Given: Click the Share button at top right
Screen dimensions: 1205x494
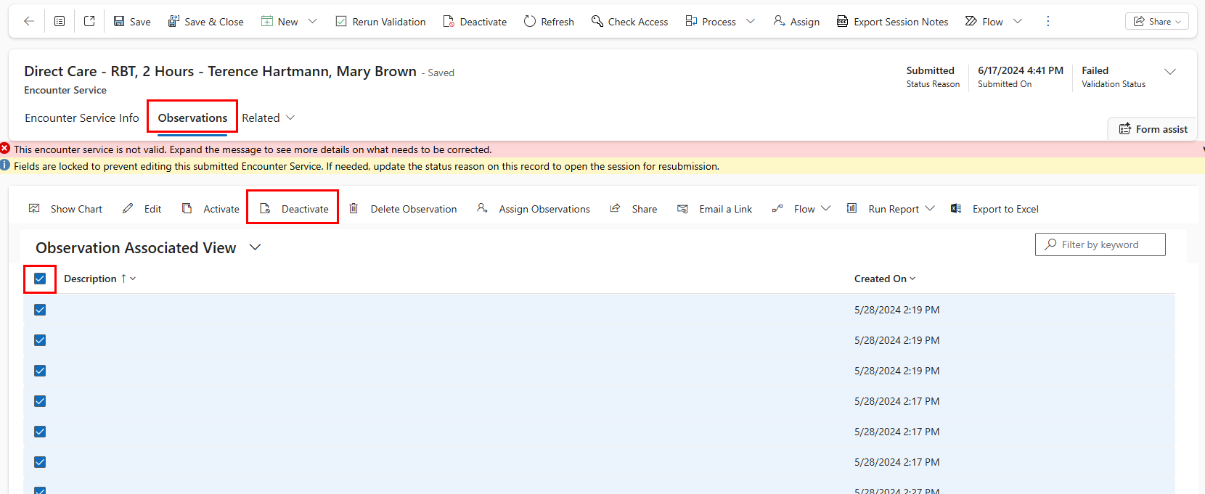Looking at the screenshot, I should (1156, 22).
